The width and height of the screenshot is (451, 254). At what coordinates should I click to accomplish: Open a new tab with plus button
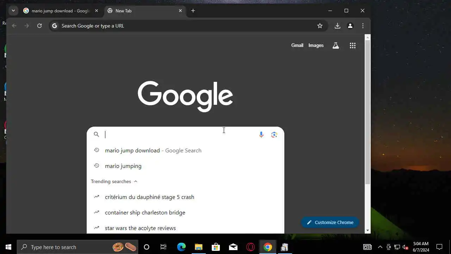pyautogui.click(x=193, y=11)
